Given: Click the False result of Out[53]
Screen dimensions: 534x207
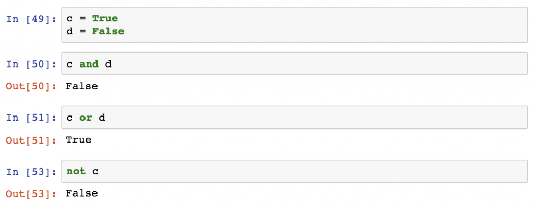Looking at the screenshot, I should coord(82,193).
